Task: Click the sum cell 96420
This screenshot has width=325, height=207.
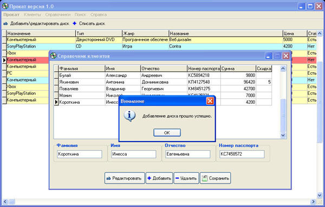Action: pos(238,82)
